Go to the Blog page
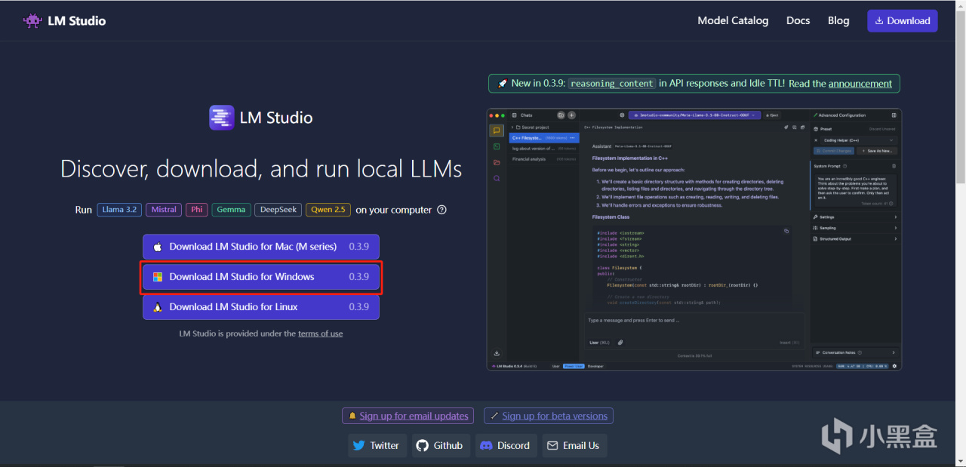966x467 pixels. pyautogui.click(x=838, y=20)
